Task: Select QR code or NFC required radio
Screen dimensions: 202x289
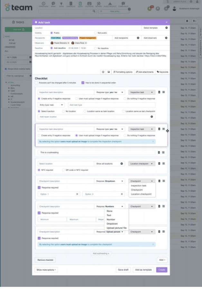Action: click(63, 170)
